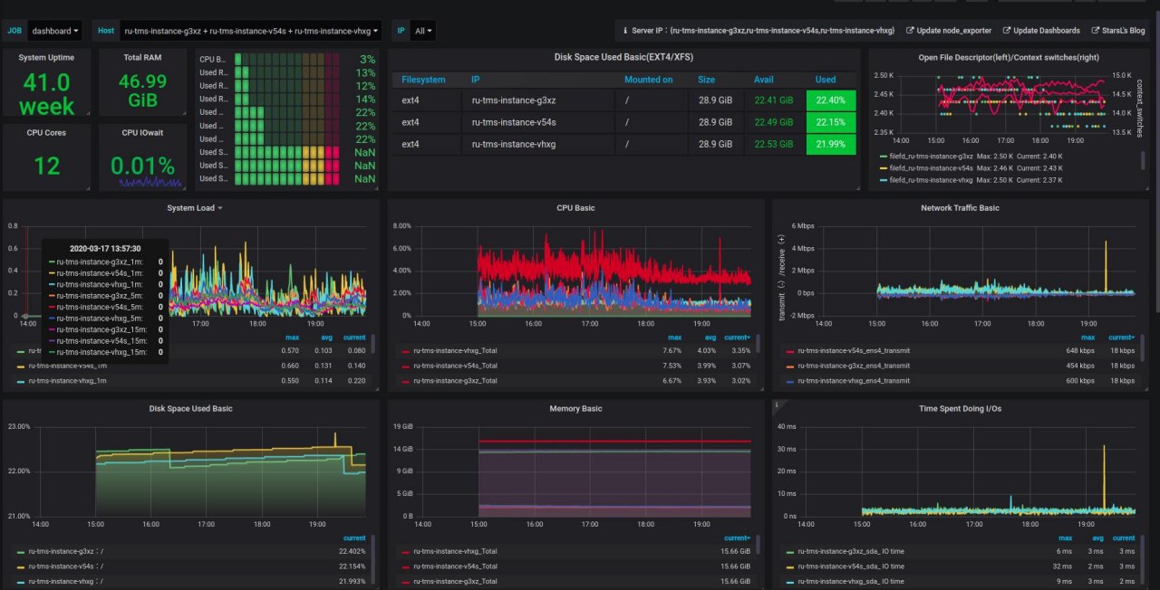Click CPU Basic legend scrollbar
Screen dimensions: 1160x590
[x=758, y=345]
